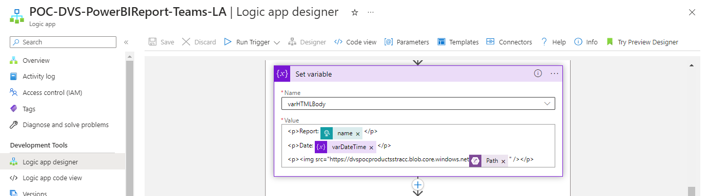708x196 pixels.
Task: Open the Name dropdown showing varHTMLBody
Action: tap(418, 104)
